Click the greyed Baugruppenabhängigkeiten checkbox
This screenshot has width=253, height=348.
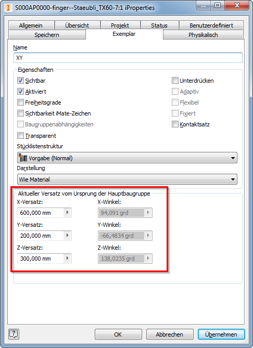tap(20, 124)
